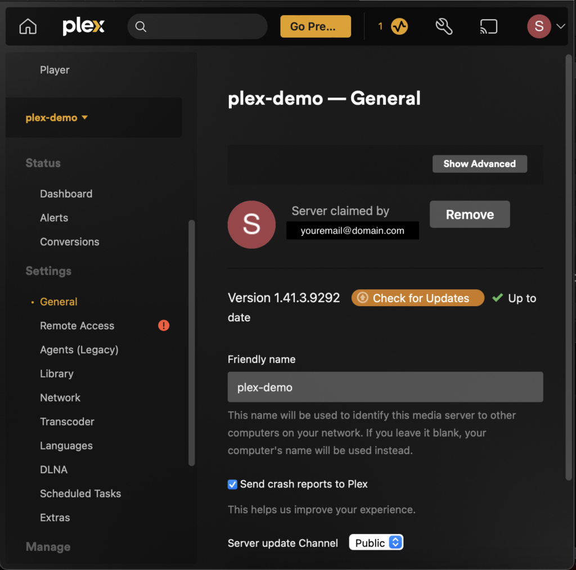Open DLNA settings
Viewport: 576px width, 570px height.
53,470
